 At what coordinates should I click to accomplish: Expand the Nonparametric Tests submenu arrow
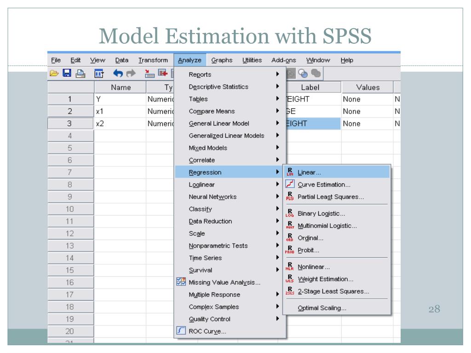click(x=277, y=245)
